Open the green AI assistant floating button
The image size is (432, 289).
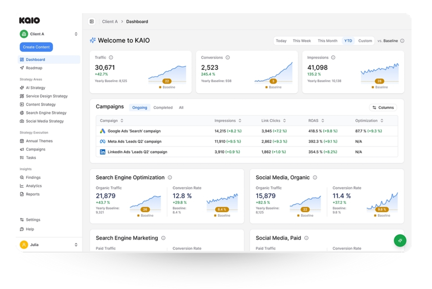tap(400, 240)
